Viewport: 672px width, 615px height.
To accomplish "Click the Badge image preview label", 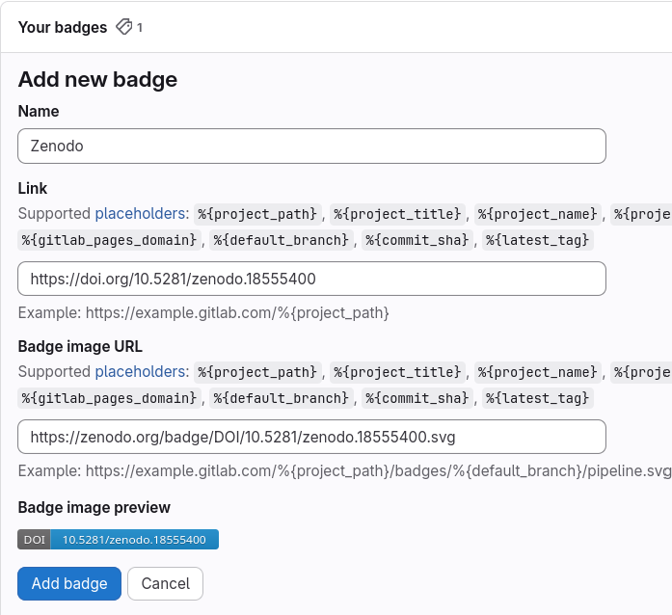I will (x=94, y=507).
